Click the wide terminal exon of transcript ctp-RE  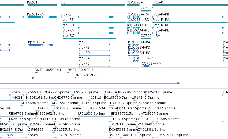pyautogui.click(x=117, y=22)
